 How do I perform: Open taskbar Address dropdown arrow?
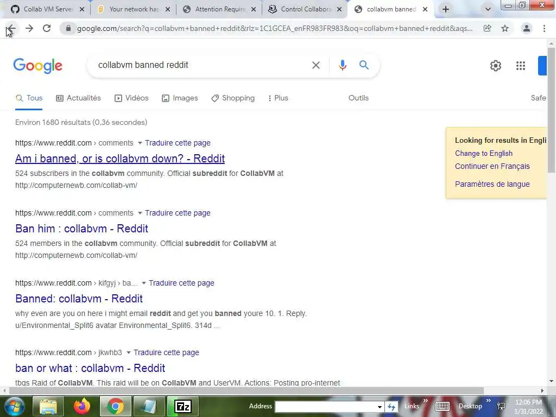tap(380, 407)
